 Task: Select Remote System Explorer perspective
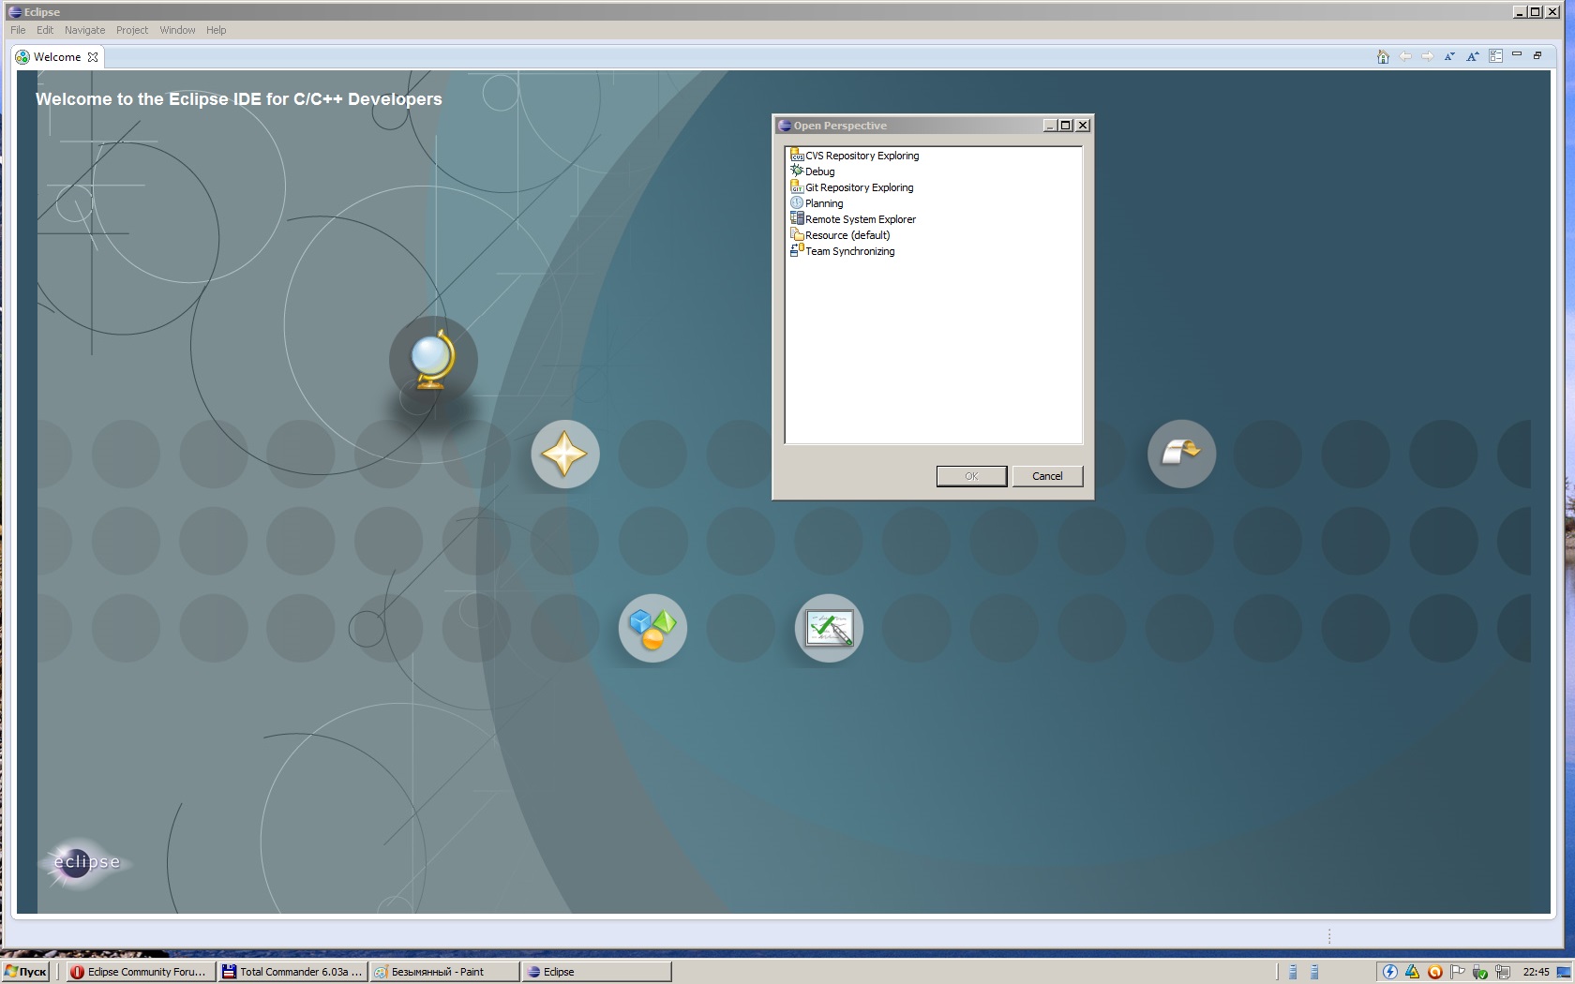pyautogui.click(x=853, y=219)
